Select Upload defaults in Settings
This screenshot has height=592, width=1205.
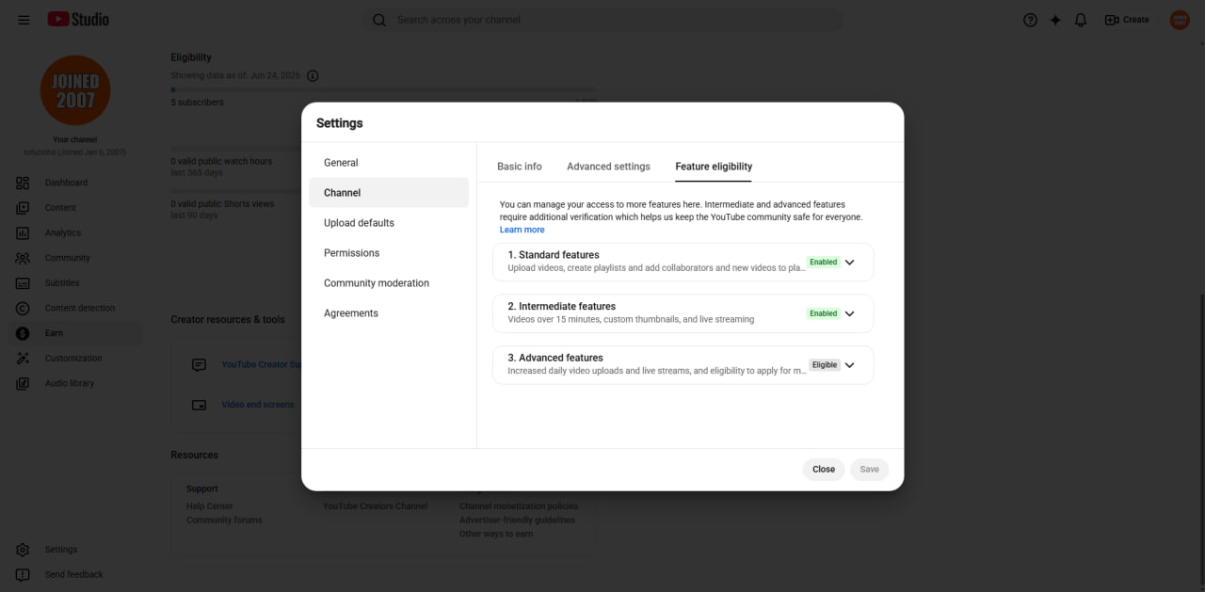click(389, 223)
